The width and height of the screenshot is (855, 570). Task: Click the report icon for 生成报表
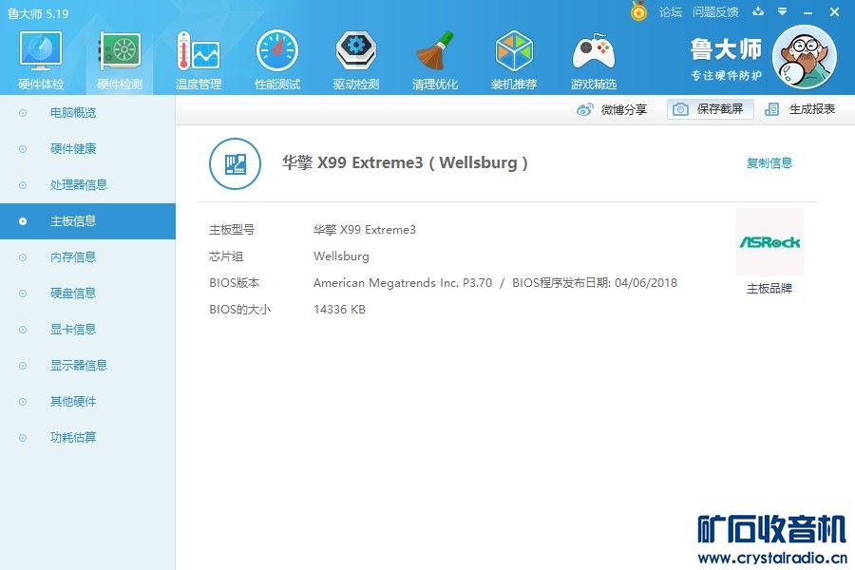[771, 109]
